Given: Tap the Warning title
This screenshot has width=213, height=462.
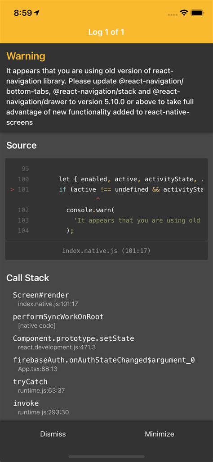Looking at the screenshot, I should click(x=26, y=56).
